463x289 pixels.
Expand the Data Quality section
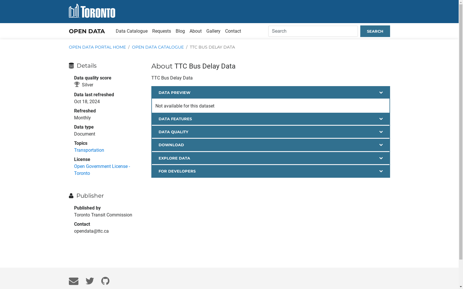(x=271, y=132)
